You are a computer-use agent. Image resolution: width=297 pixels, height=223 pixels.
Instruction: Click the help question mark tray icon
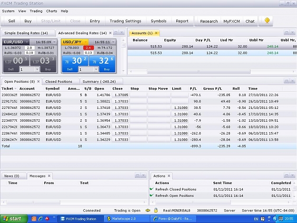[262, 219]
